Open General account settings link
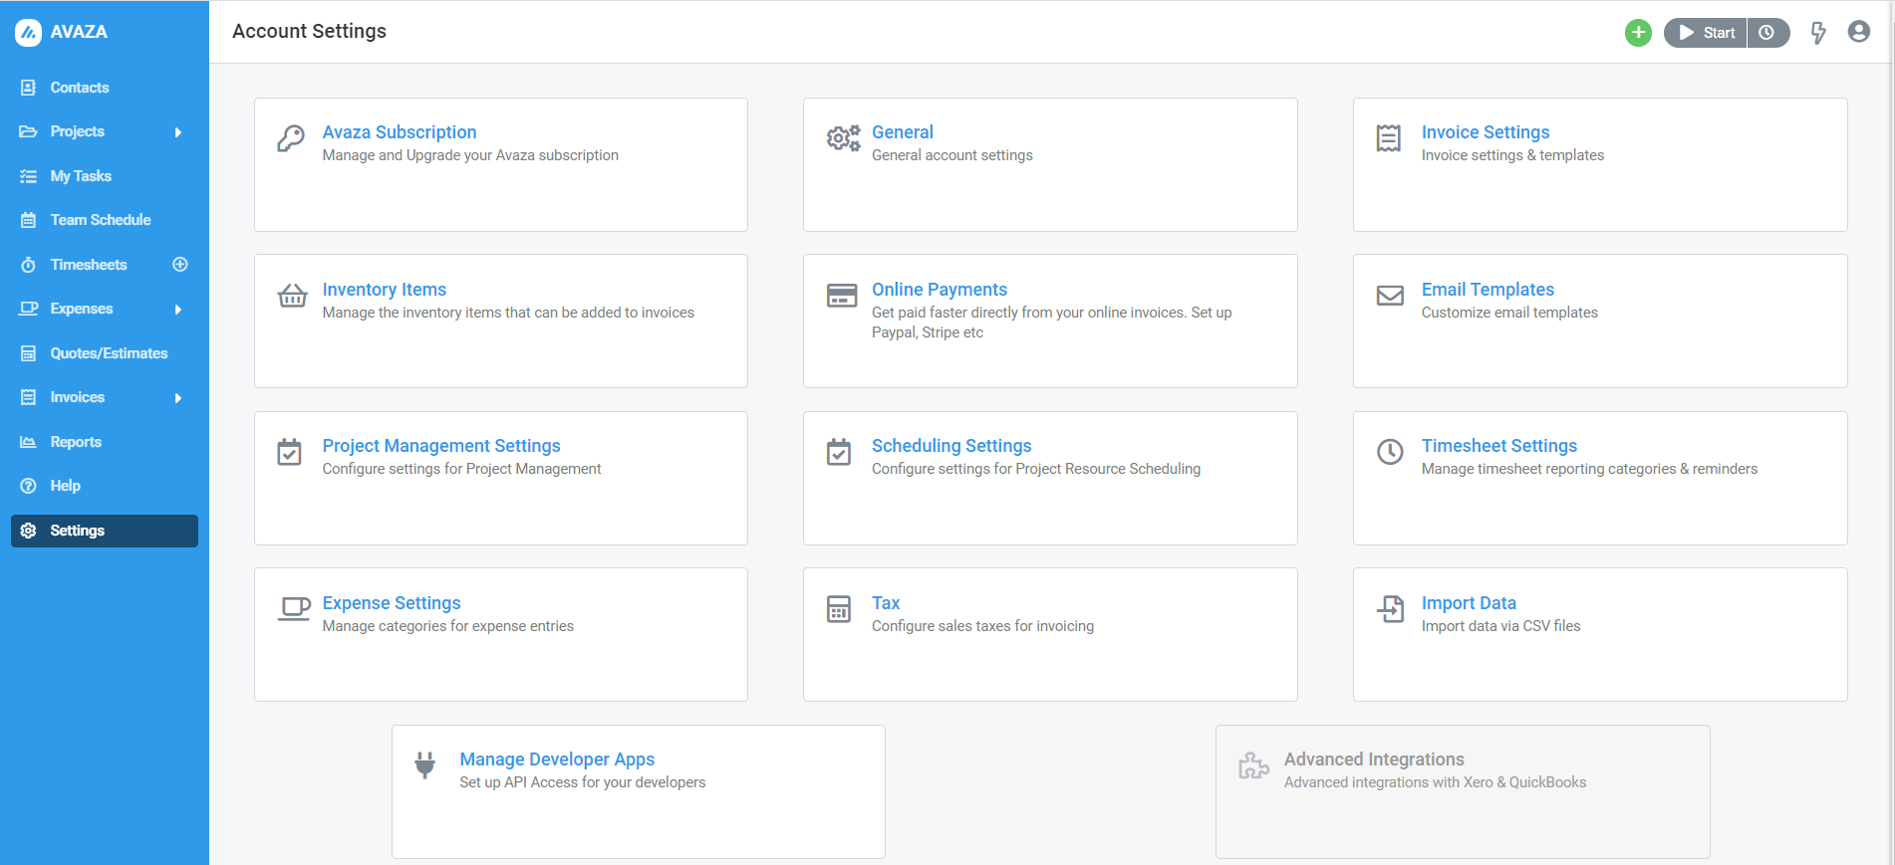Screen dimensions: 1895x865 click(903, 132)
